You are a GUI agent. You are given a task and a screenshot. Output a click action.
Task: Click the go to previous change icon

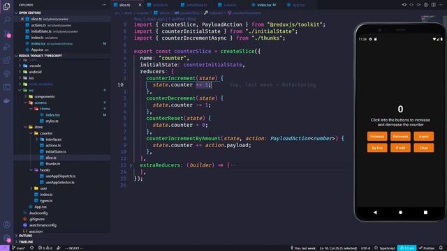point(404,5)
